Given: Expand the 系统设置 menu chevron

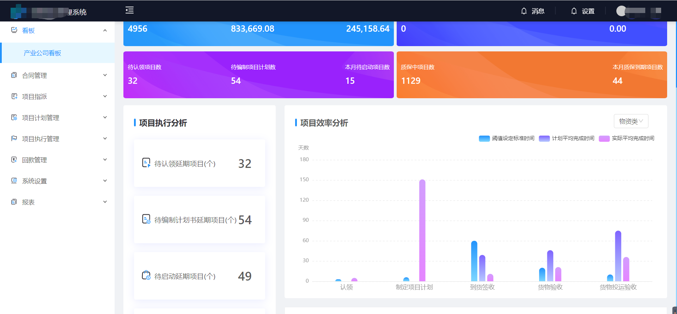Looking at the screenshot, I should (x=105, y=181).
